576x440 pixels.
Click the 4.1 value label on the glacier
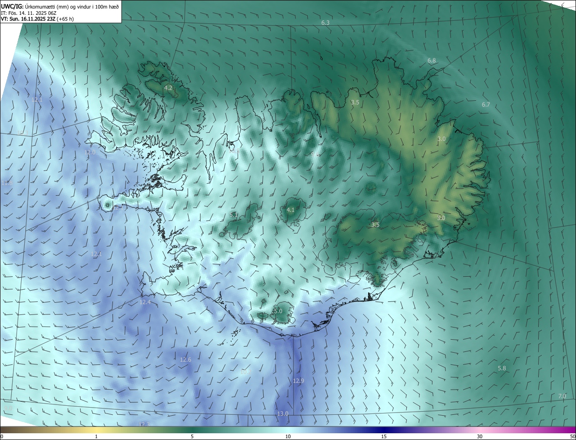(x=290, y=210)
